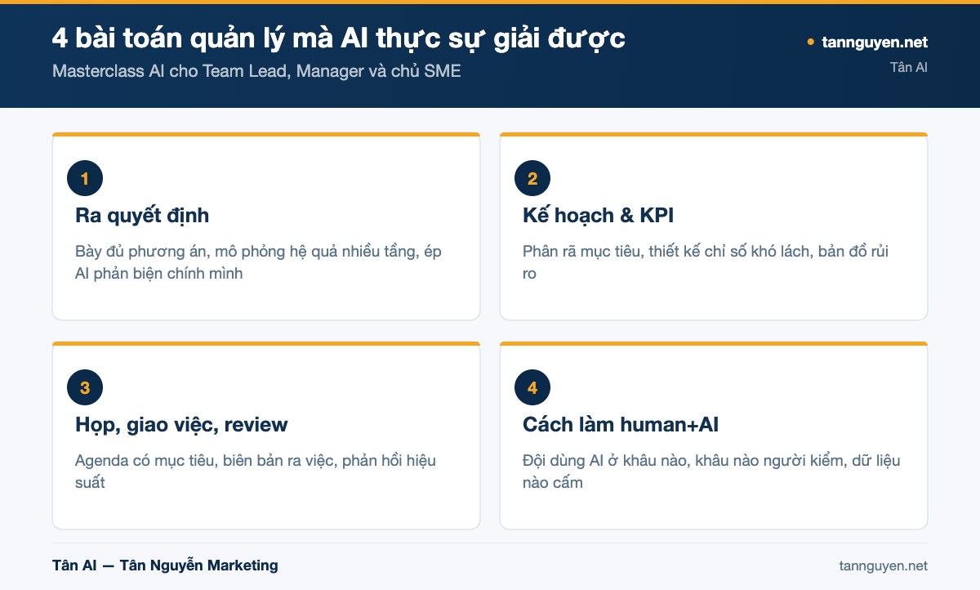Click description starting "Phân rã mục tiêu"
The height and width of the screenshot is (590, 980).
[x=706, y=262]
